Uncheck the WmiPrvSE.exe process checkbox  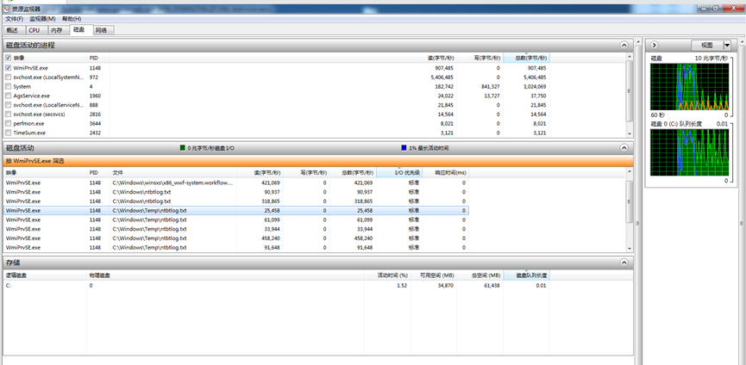click(x=8, y=68)
